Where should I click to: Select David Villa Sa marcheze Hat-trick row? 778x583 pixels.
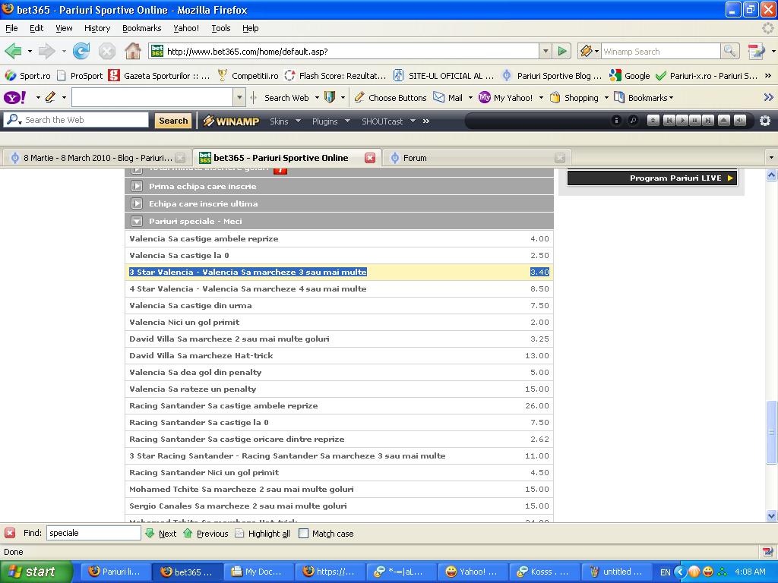339,355
